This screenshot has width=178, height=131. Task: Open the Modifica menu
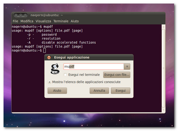pyautogui.click(x=27, y=21)
